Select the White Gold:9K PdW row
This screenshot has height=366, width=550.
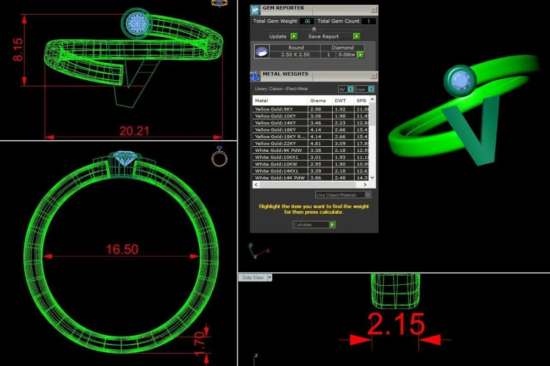pyautogui.click(x=311, y=150)
